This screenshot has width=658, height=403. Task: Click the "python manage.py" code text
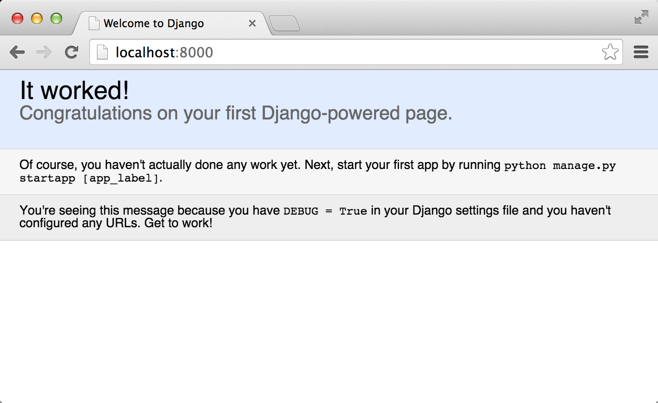[x=560, y=166]
